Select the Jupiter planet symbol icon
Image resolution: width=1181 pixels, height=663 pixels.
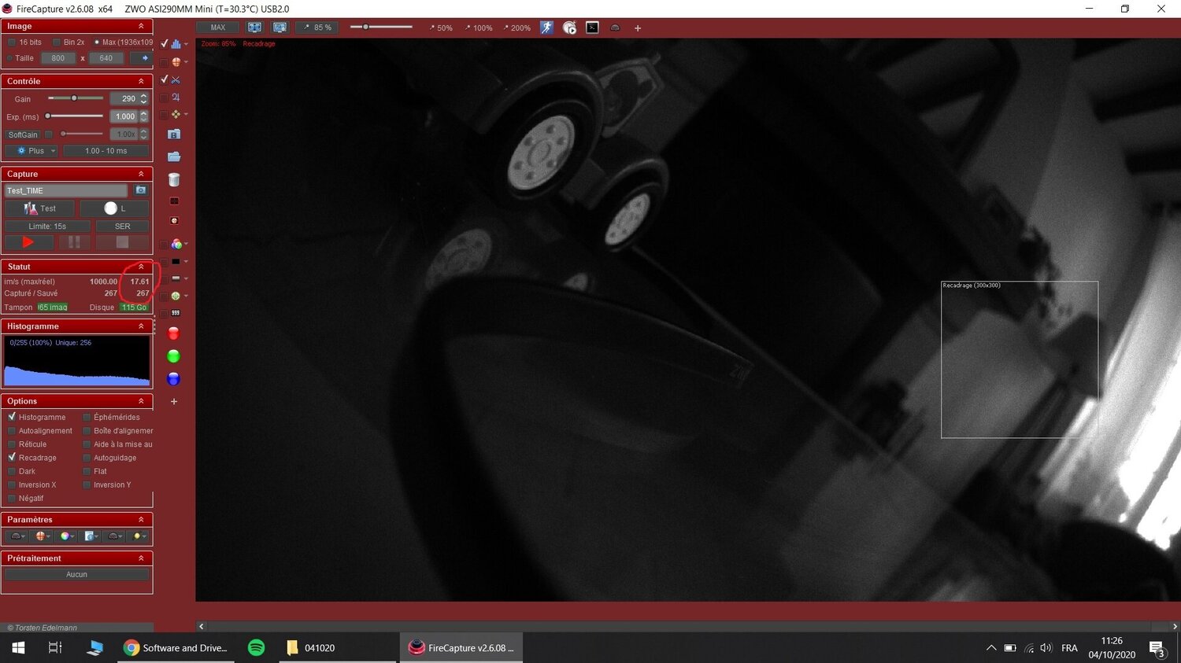click(x=176, y=98)
